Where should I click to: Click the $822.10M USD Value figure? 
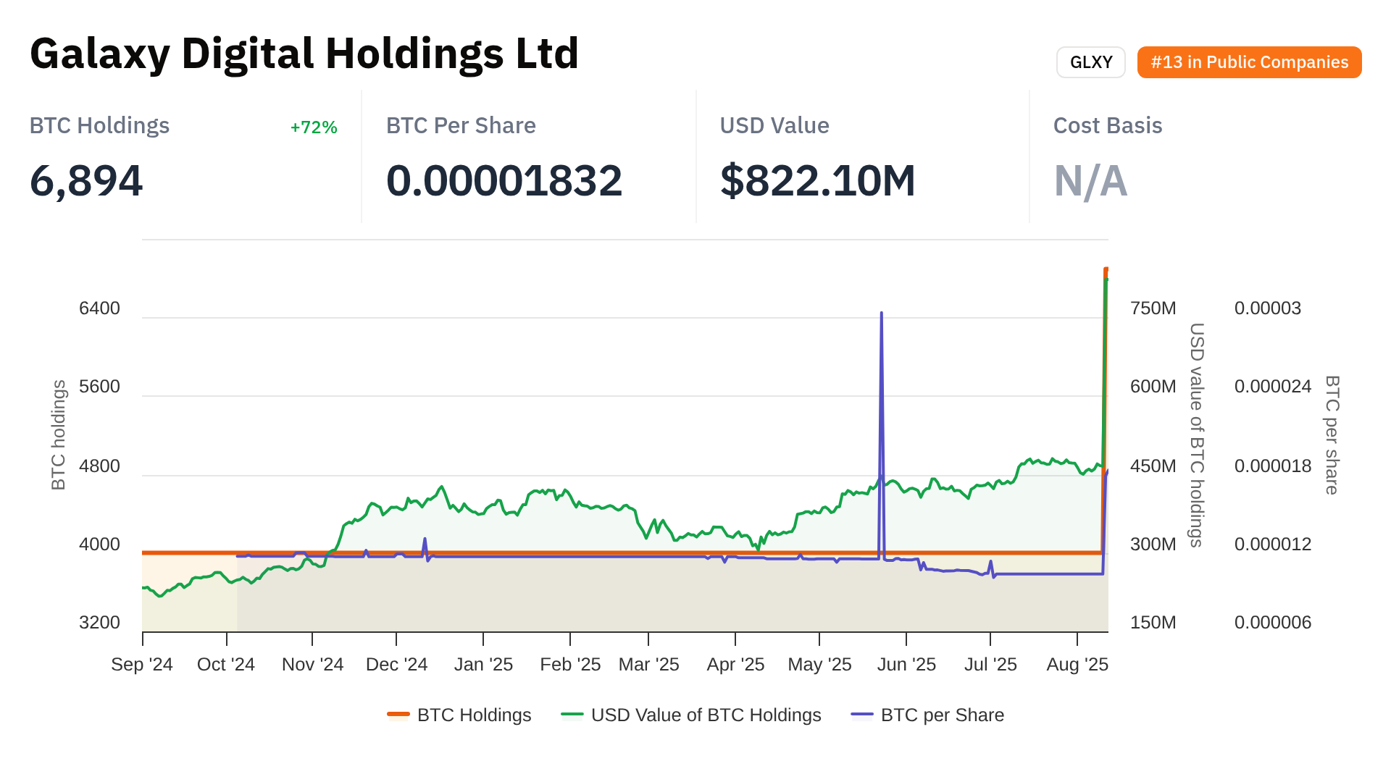click(x=817, y=181)
